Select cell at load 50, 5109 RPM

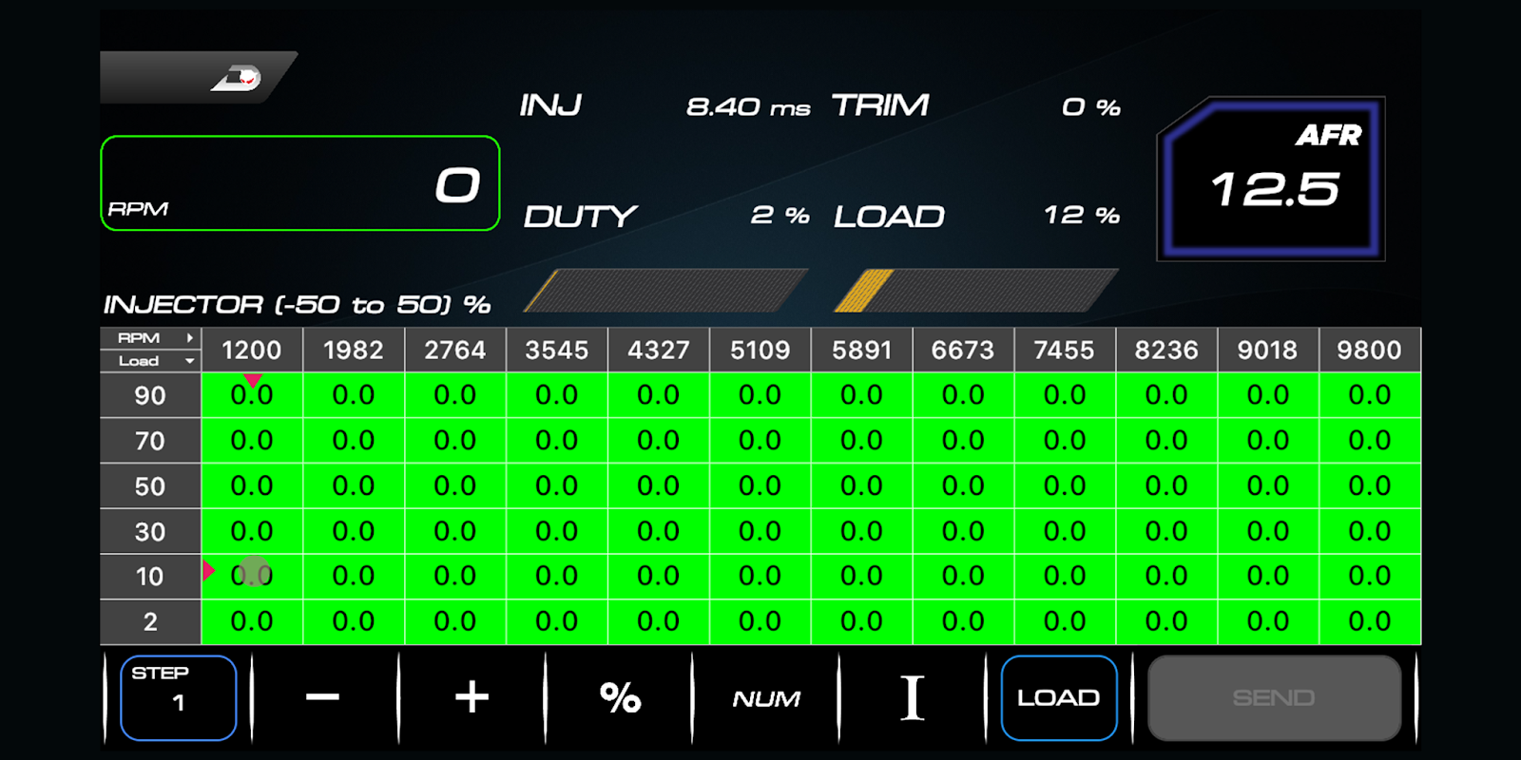(760, 486)
